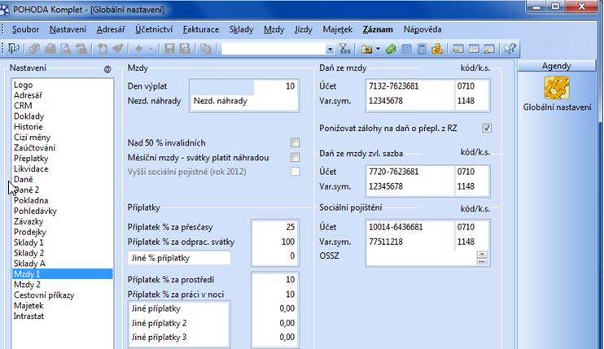Click the filter funnel toolbar icon
The image size is (604, 349).
pos(345,49)
